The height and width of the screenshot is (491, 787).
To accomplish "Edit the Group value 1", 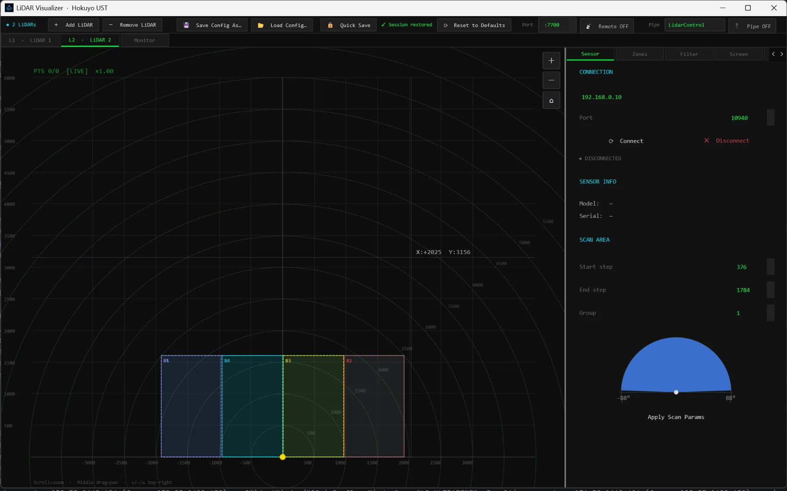I will pyautogui.click(x=738, y=313).
